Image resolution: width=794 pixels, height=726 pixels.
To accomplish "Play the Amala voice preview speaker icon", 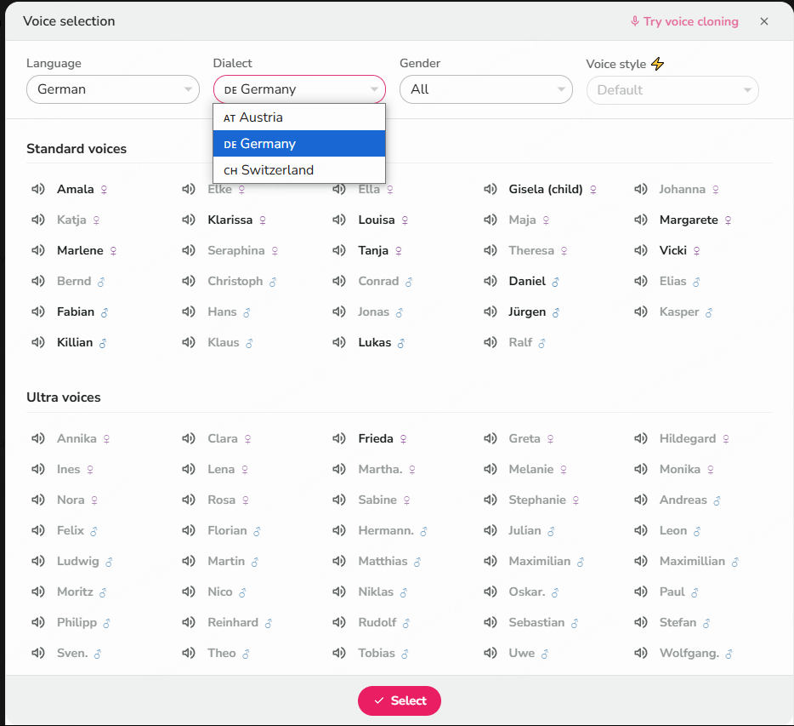I will (x=37, y=189).
